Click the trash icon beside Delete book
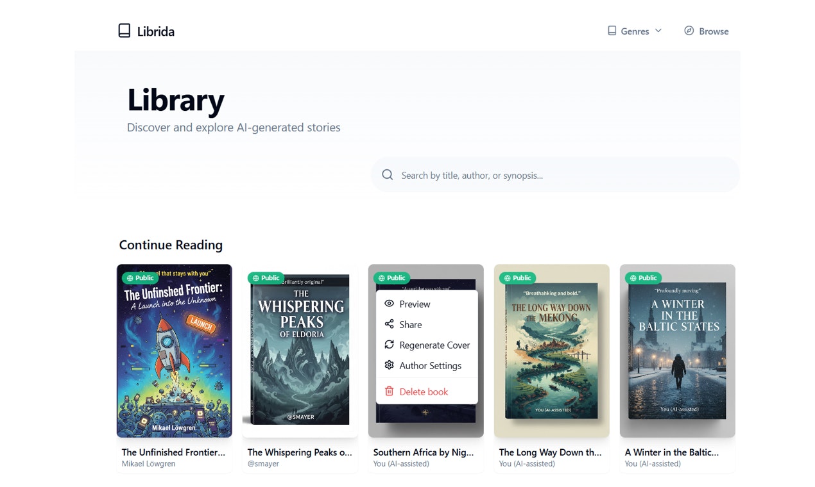815x487 pixels. (x=390, y=390)
